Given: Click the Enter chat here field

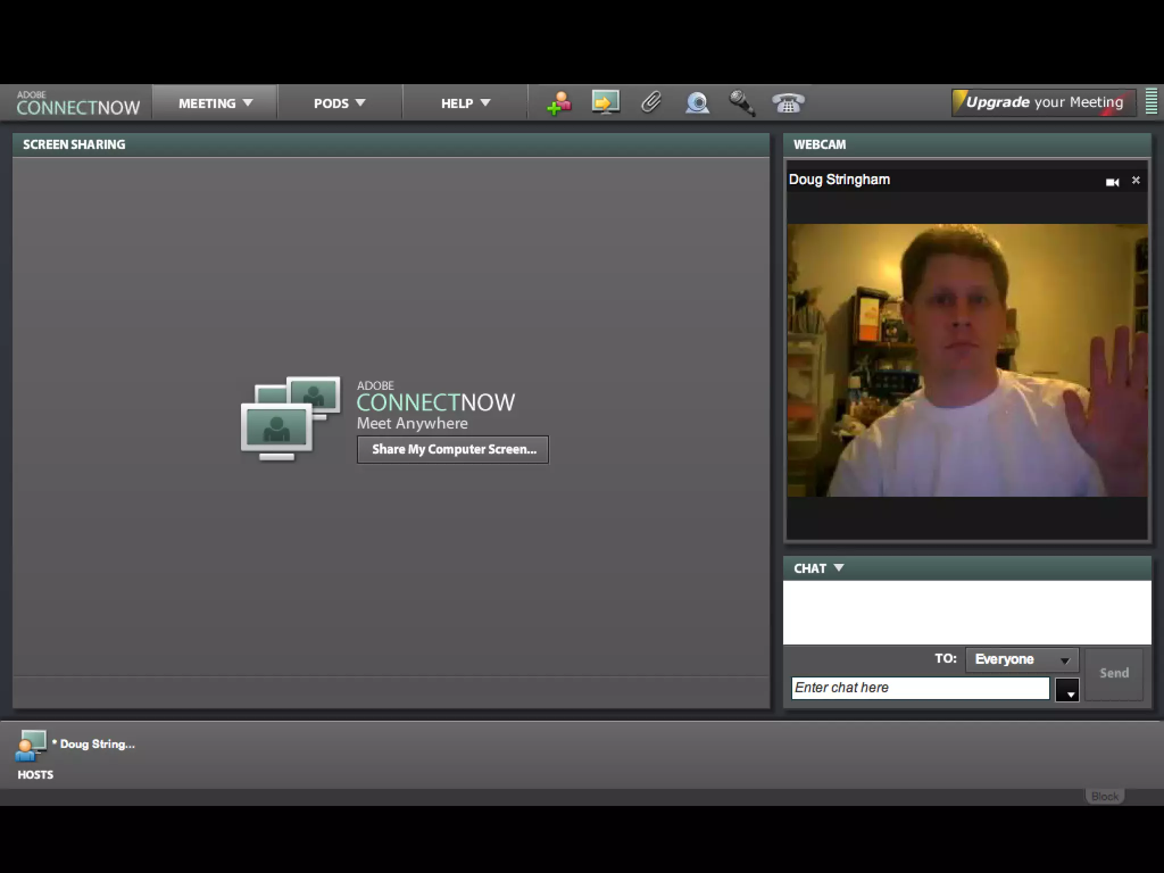Looking at the screenshot, I should click(920, 688).
